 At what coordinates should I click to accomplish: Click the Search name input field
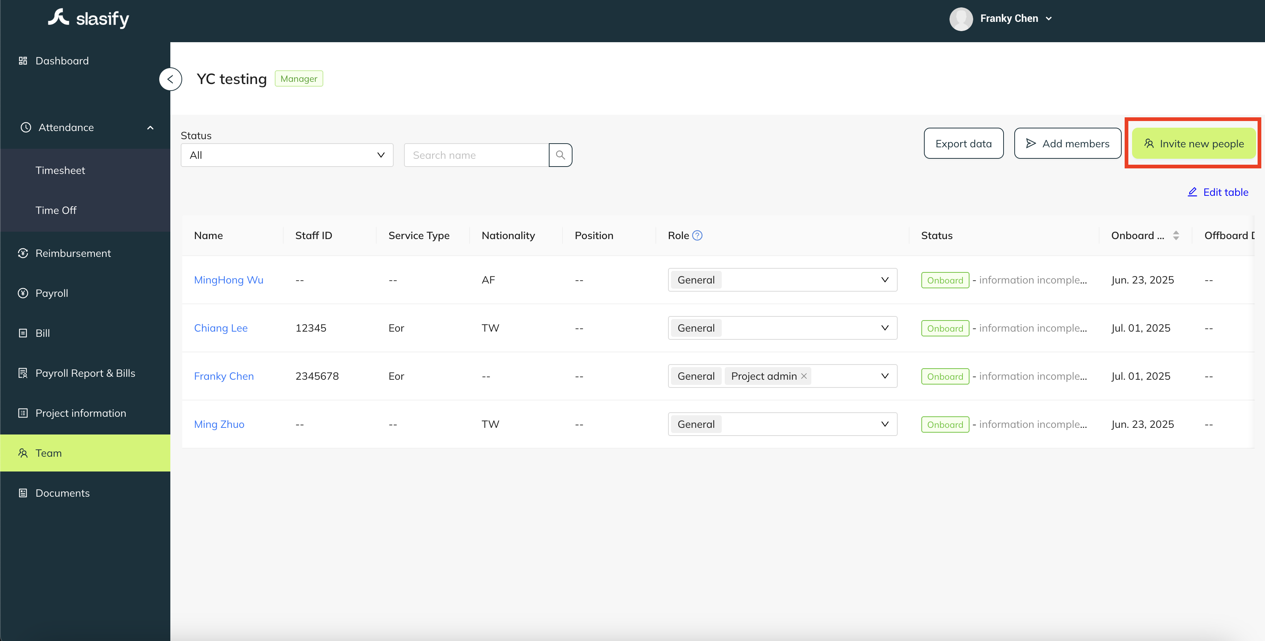(x=476, y=155)
